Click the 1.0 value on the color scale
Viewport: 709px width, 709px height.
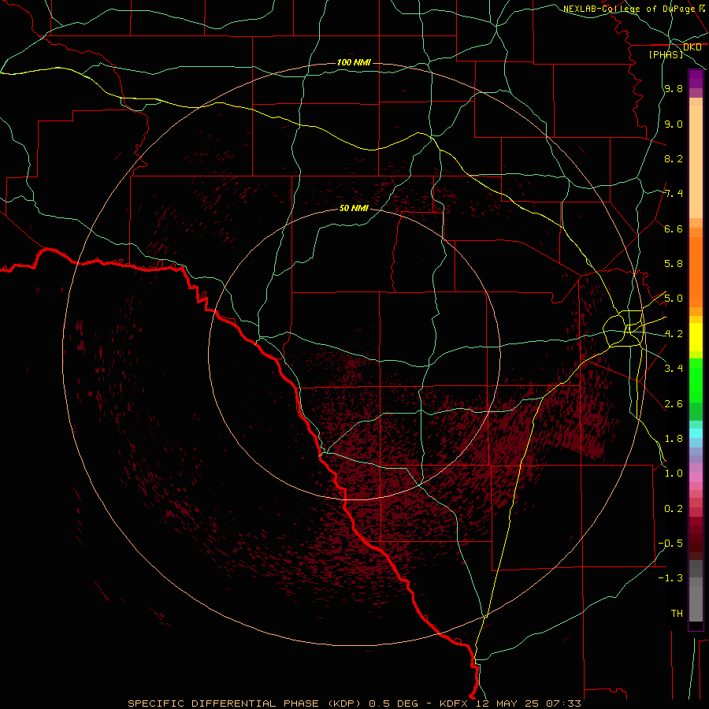click(674, 473)
